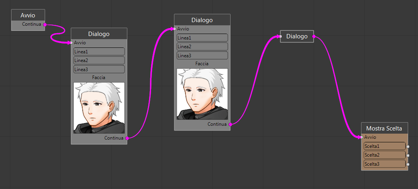Click output port of the collapsed Dialogo node
The image size is (418, 189).
click(314, 36)
